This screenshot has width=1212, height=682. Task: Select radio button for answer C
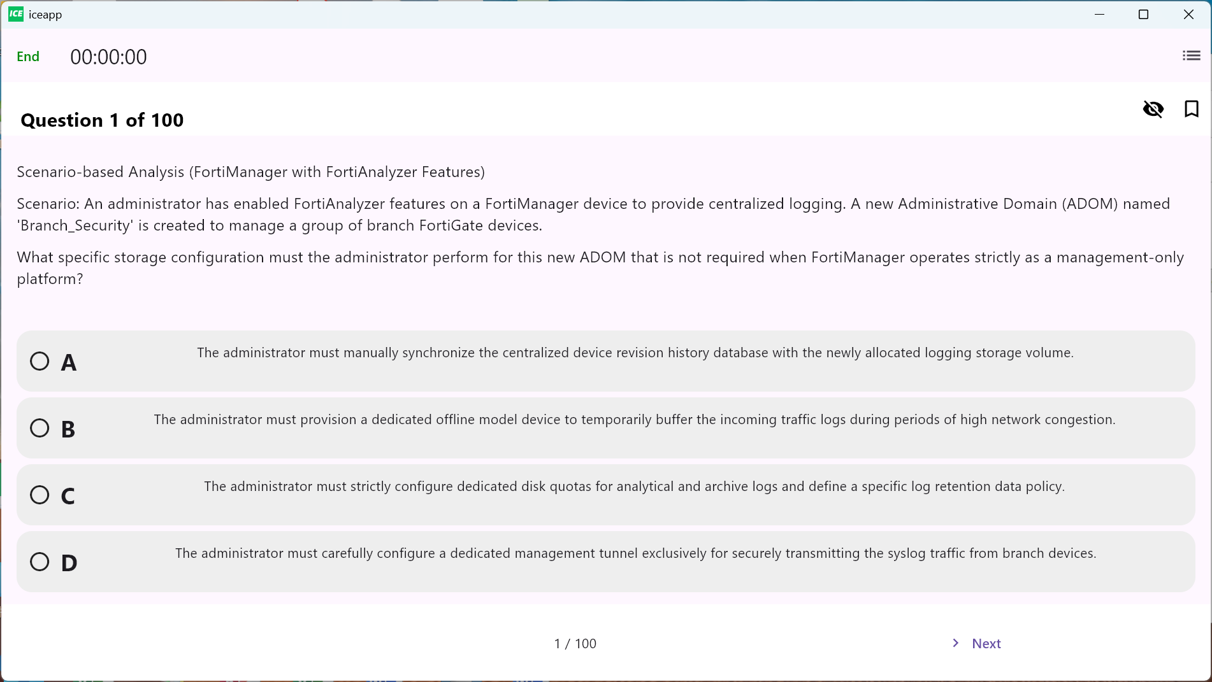click(40, 495)
